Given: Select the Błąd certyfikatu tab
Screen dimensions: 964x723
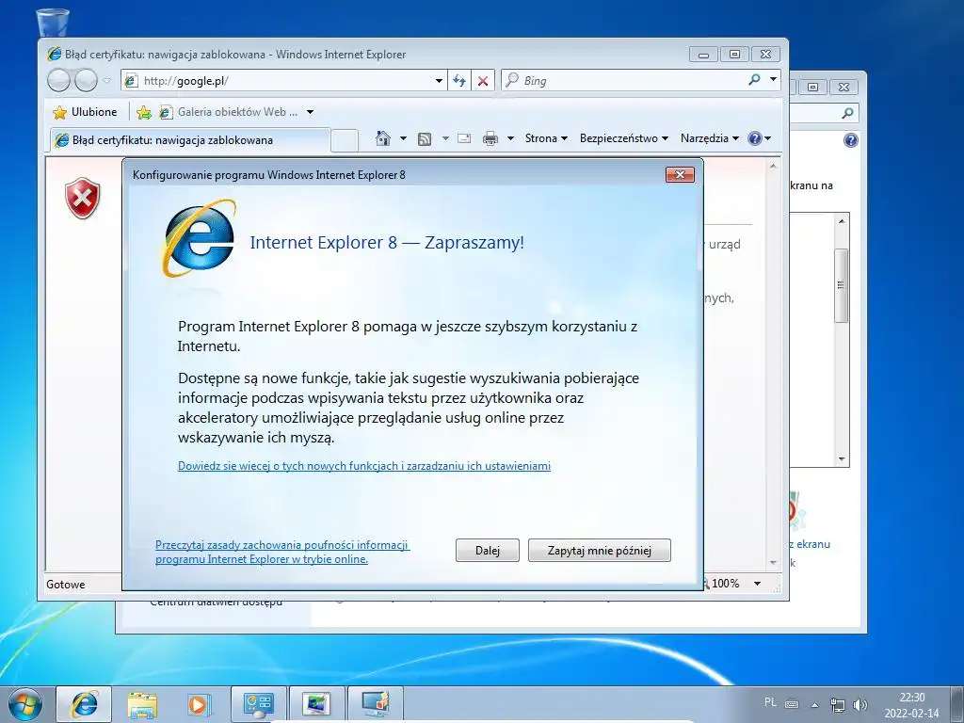Looking at the screenshot, I should [189, 140].
